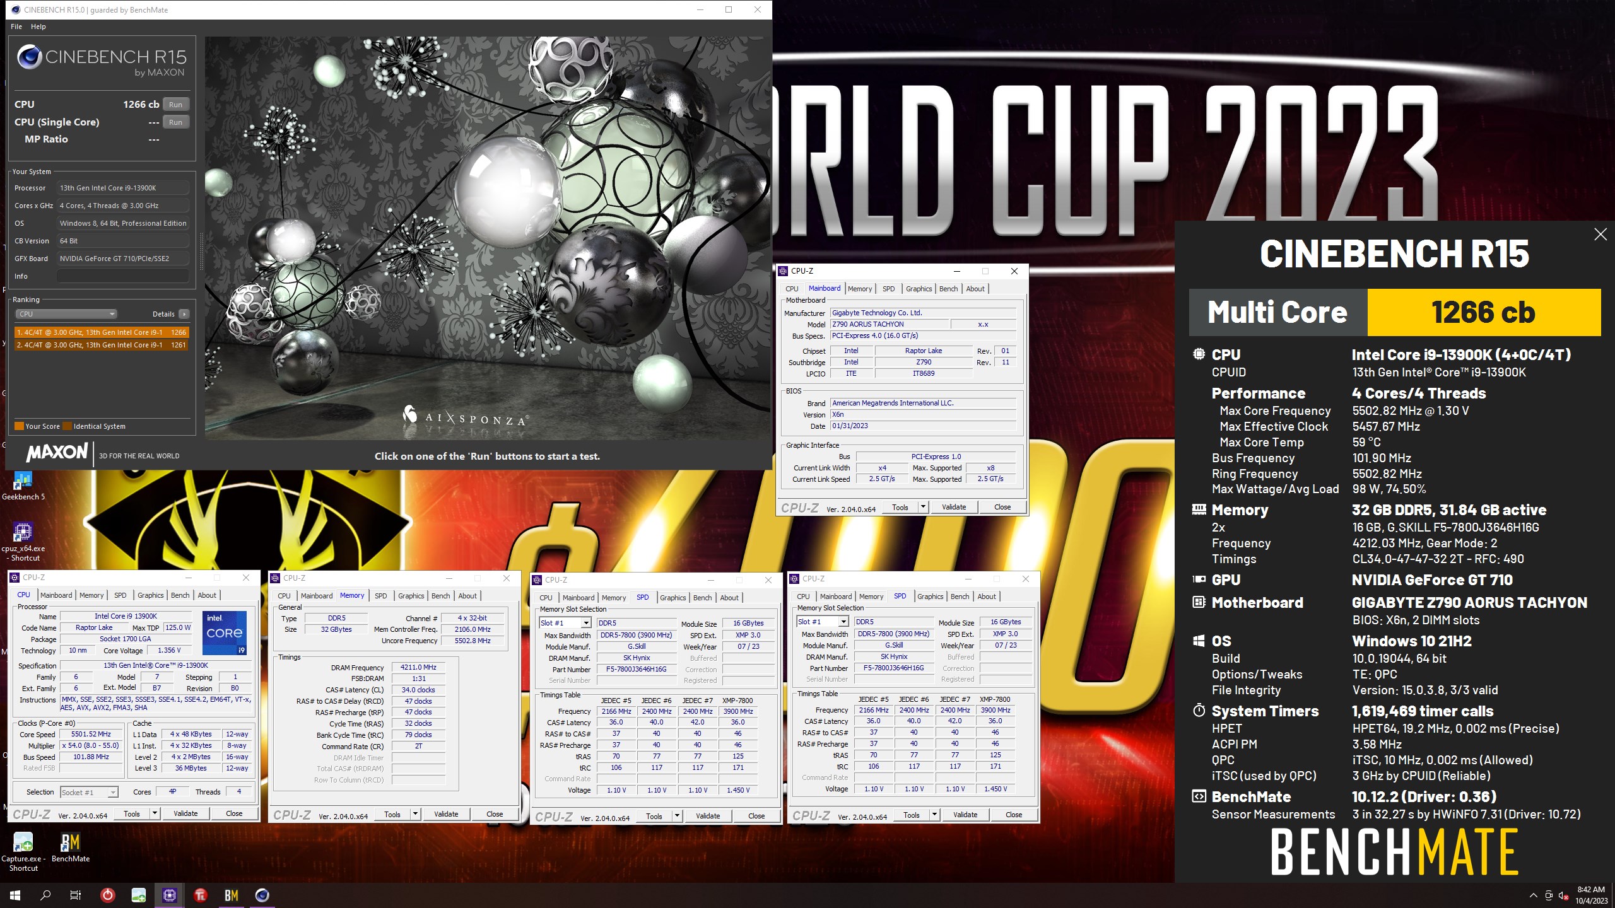Screen dimensions: 1615x908
Task: Click the Intel Core i9 logo in CPU-Z
Action: (225, 632)
